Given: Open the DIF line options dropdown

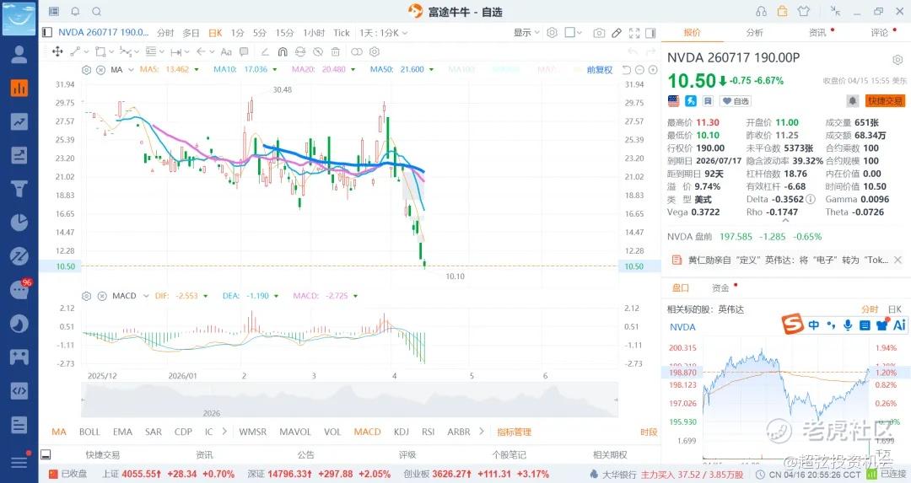Looking at the screenshot, I should coord(204,296).
